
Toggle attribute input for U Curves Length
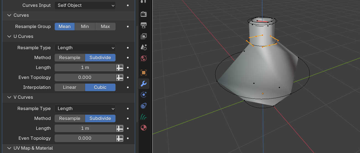[x=120, y=67]
